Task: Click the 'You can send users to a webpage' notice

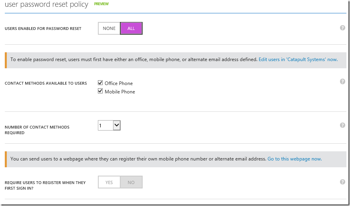Action: [x=138, y=159]
